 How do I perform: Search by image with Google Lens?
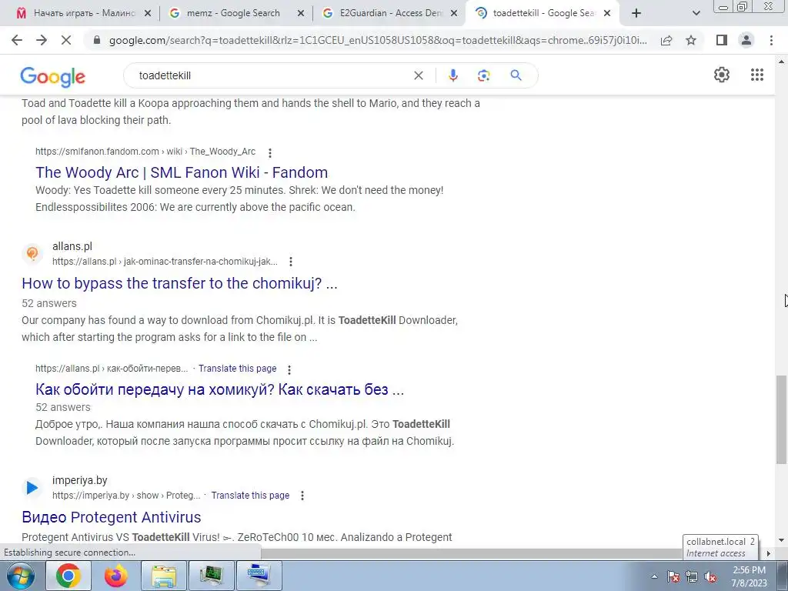(483, 75)
